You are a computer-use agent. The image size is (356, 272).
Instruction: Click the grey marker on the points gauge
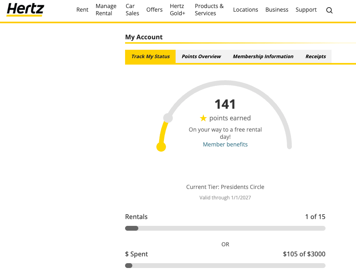coord(168,118)
